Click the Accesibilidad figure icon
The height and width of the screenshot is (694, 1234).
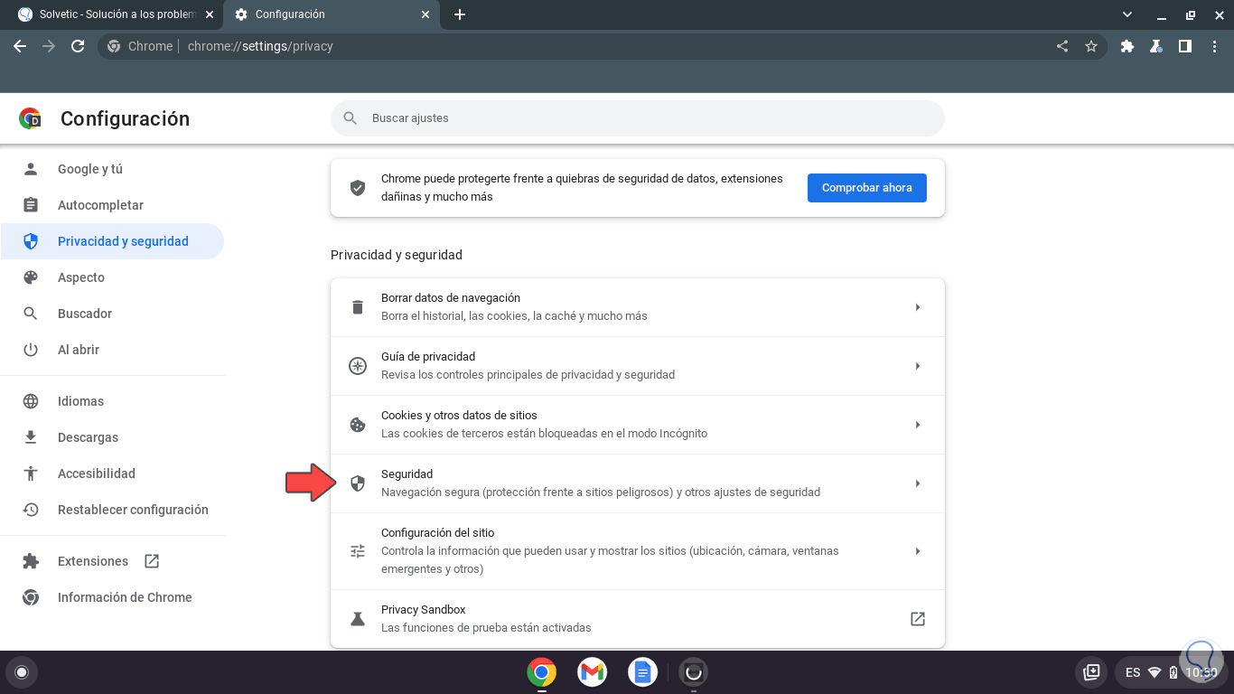click(x=31, y=474)
